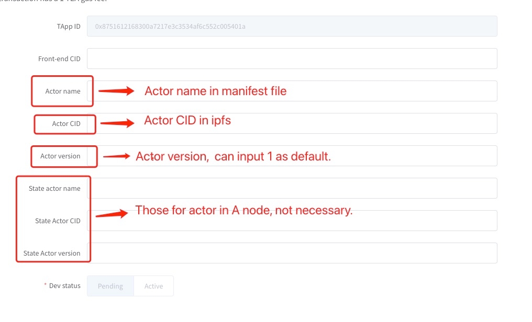Click the red arrow beside State Actor CID
This screenshot has width=532, height=322.
click(111, 214)
